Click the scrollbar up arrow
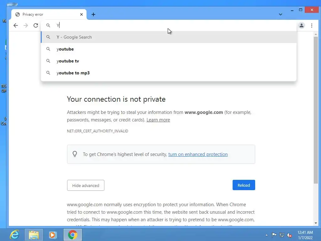The image size is (321, 241). tap(316, 34)
